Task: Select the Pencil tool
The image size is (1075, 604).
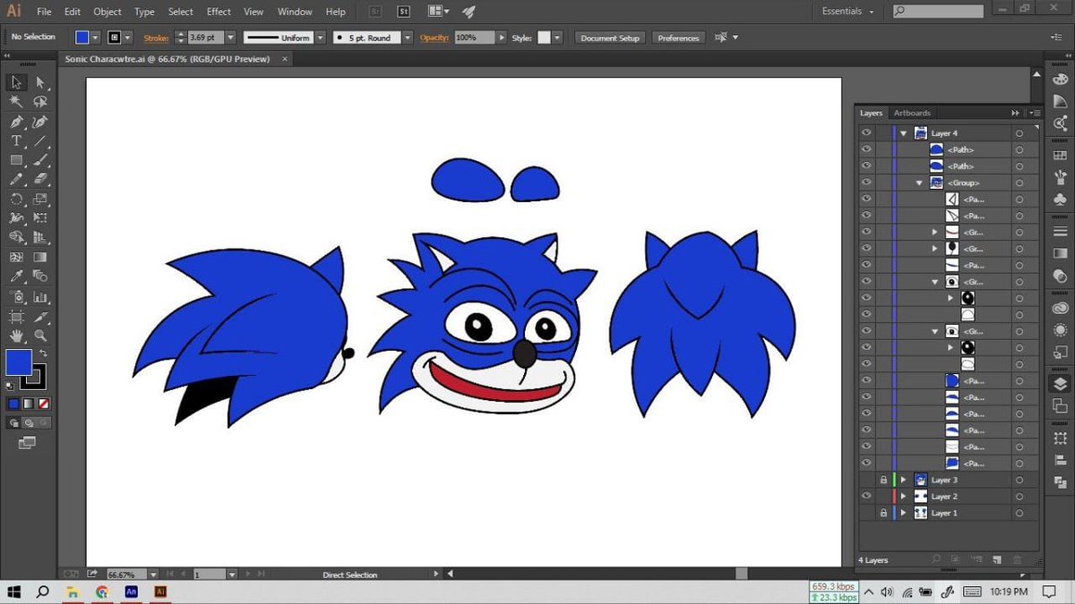Action: point(16,180)
